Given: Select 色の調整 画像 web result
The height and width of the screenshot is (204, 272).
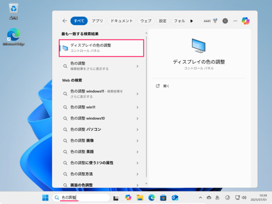Looking at the screenshot, I should tap(102, 141).
